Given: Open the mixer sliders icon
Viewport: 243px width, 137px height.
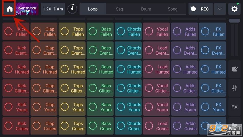Looking at the screenshot, I should coord(235,88).
